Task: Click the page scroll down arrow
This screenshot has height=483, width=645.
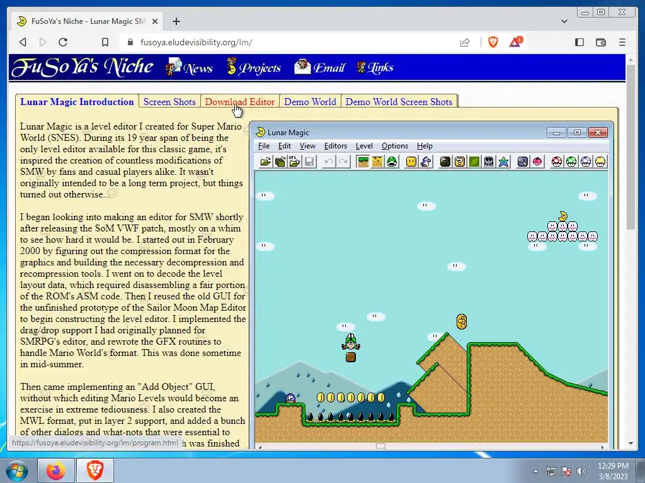Action: [631, 443]
